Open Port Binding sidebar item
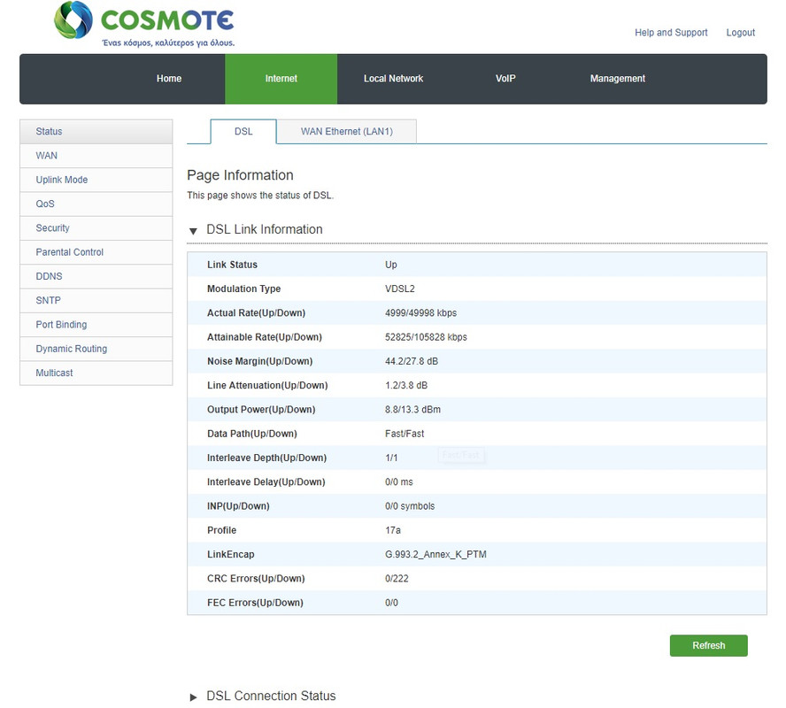The height and width of the screenshot is (708, 786). 96,325
